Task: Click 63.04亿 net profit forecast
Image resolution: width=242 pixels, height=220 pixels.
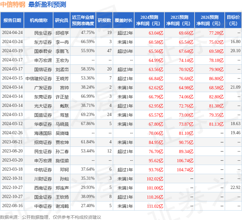Action: click(156, 33)
